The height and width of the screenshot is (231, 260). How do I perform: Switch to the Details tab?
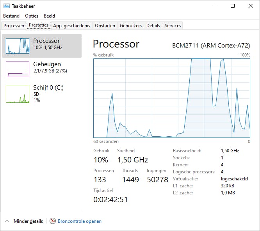tap(153, 26)
